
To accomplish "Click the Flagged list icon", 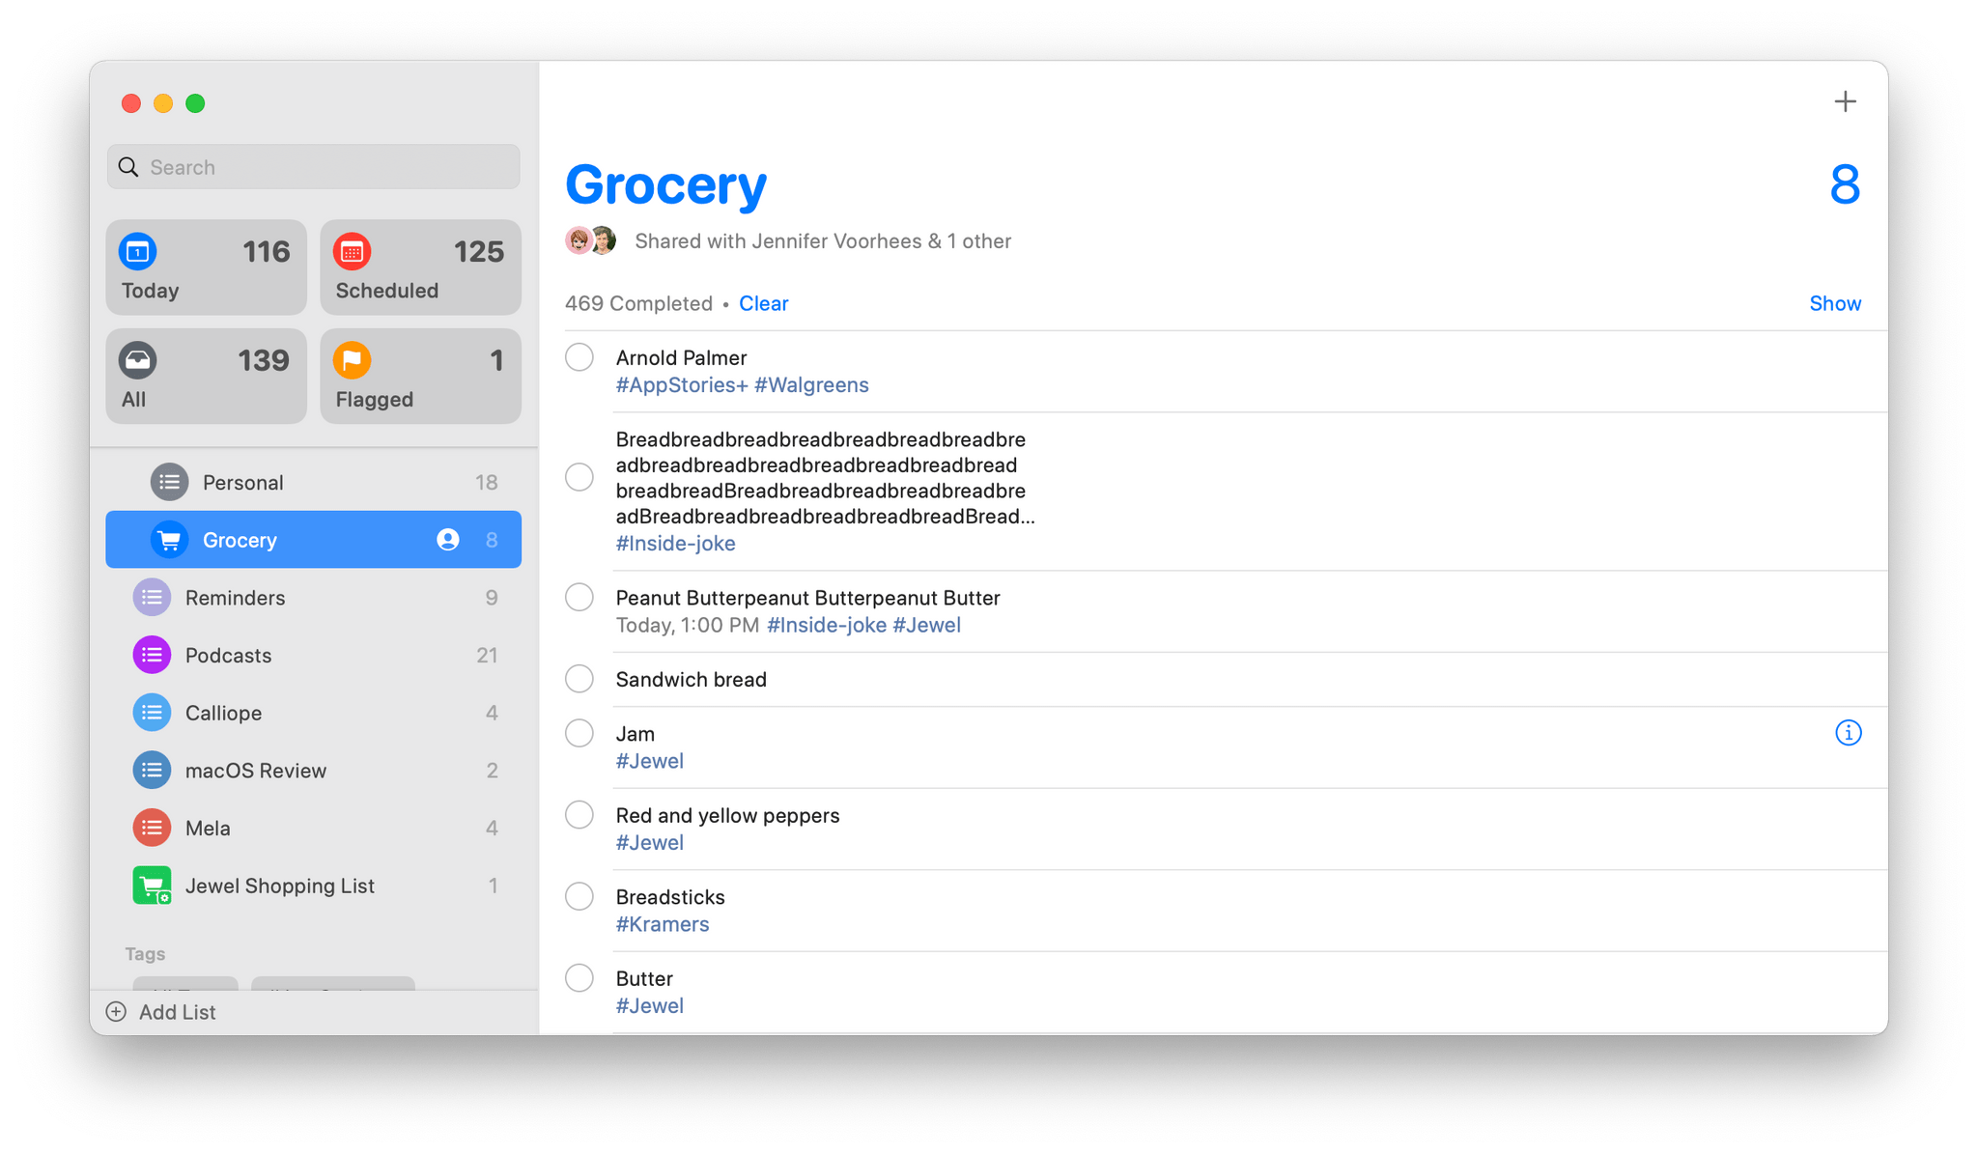I will click(x=352, y=358).
